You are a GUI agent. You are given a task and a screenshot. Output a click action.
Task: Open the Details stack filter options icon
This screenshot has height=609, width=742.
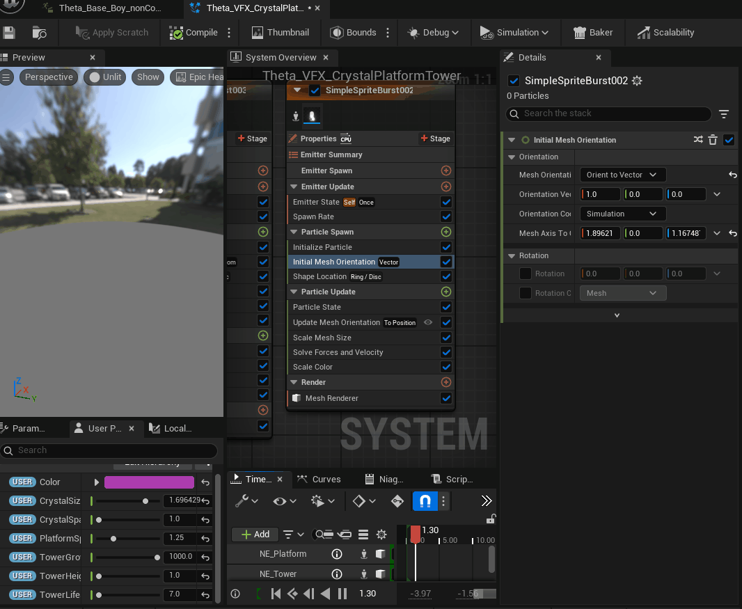pyautogui.click(x=723, y=113)
